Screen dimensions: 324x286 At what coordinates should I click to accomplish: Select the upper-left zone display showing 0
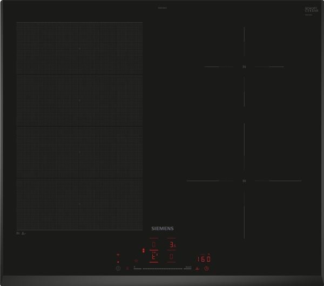pos(153,244)
